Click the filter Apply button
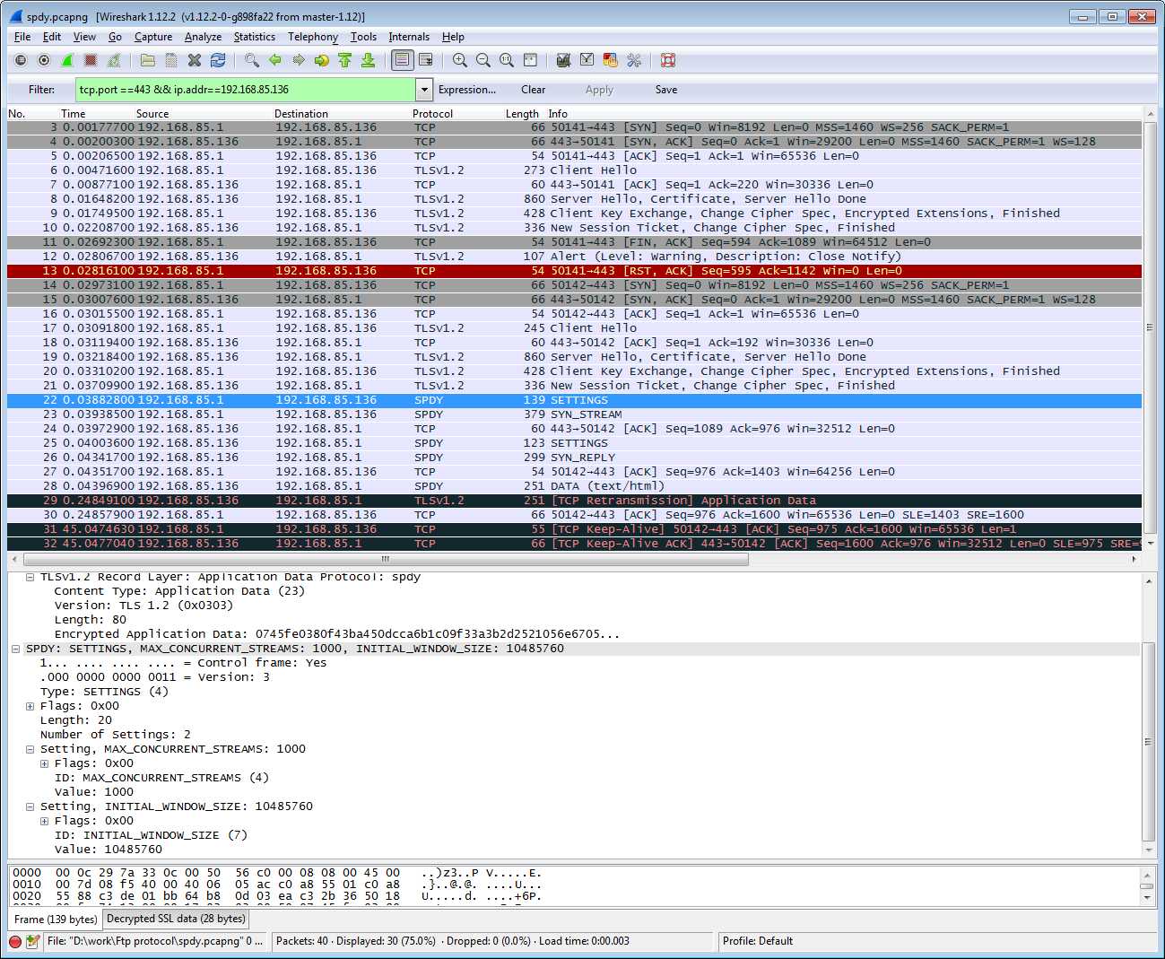The width and height of the screenshot is (1165, 959). pyautogui.click(x=599, y=90)
